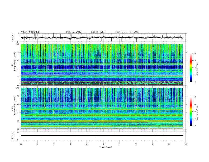Click the "ch.1(V)" axis label

click(x=13, y=38)
